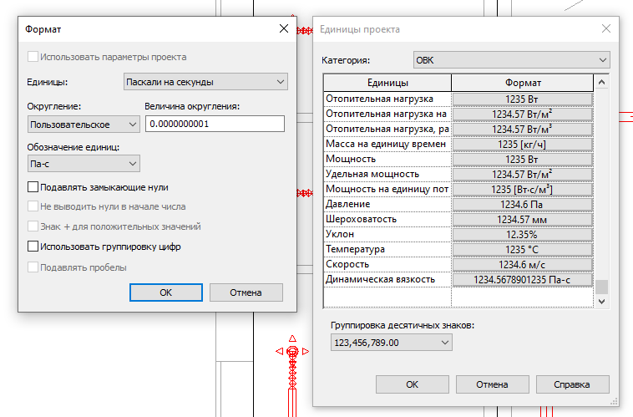Enable 'Использовать группировку цифр' checkbox

pos(33,247)
